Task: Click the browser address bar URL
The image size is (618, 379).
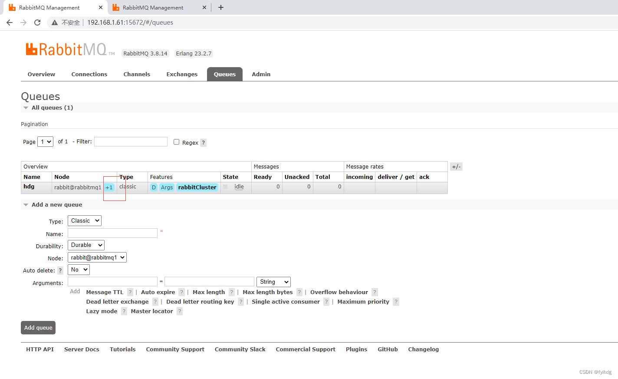Action: pyautogui.click(x=130, y=23)
